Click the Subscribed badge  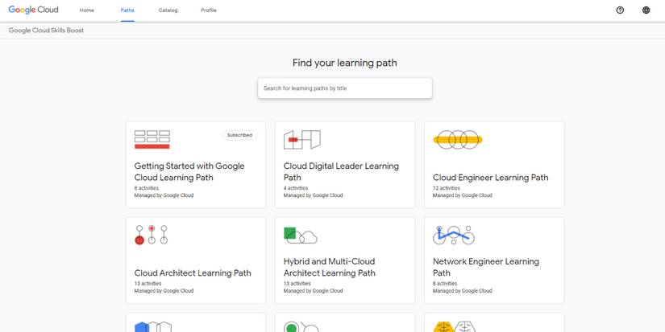[239, 135]
